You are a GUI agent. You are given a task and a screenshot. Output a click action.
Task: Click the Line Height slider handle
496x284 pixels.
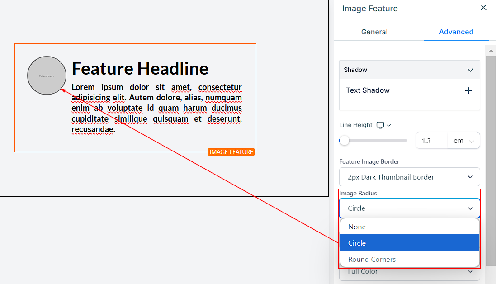(345, 141)
